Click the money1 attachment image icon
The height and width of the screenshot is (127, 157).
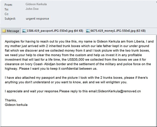coord(88,31)
